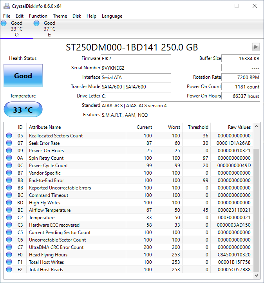Select the C: disk tab
Image resolution: width=264 pixels, height=283 pixels.
point(16,29)
